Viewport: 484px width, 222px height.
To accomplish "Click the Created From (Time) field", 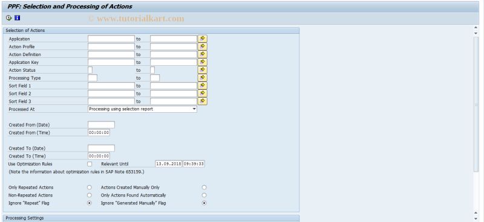I will click(99, 132).
